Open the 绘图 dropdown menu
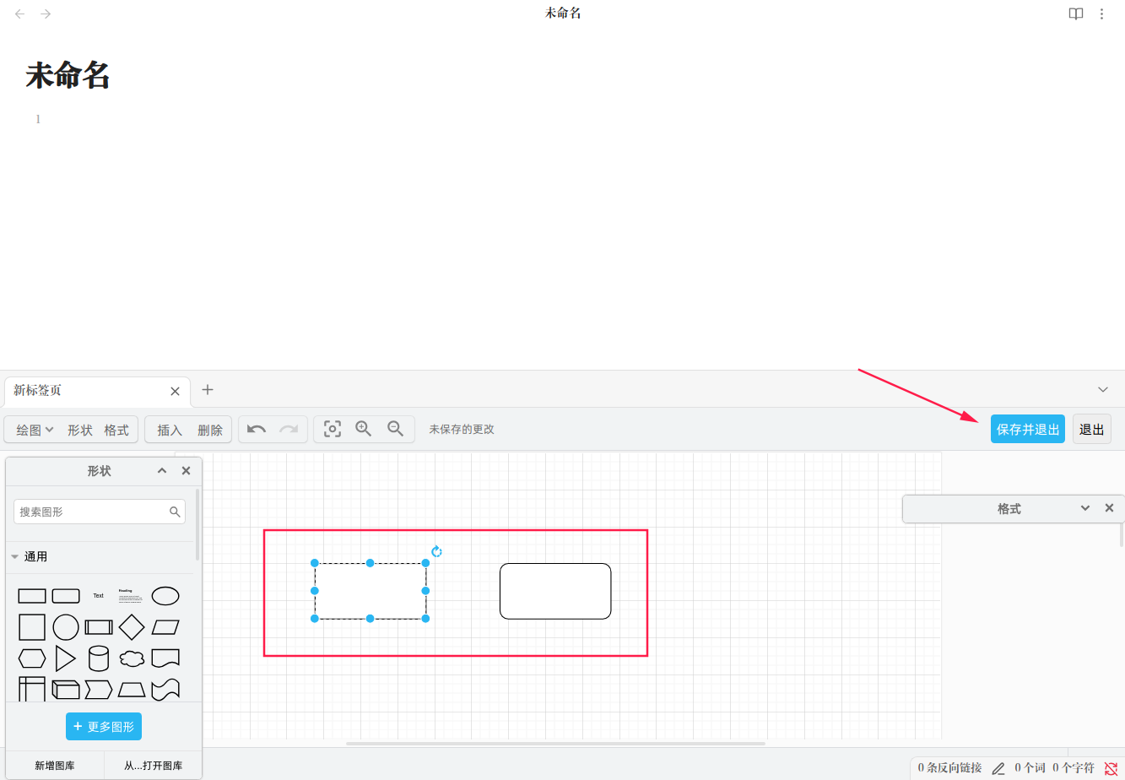Screen dimensions: 1125x780 pos(35,430)
